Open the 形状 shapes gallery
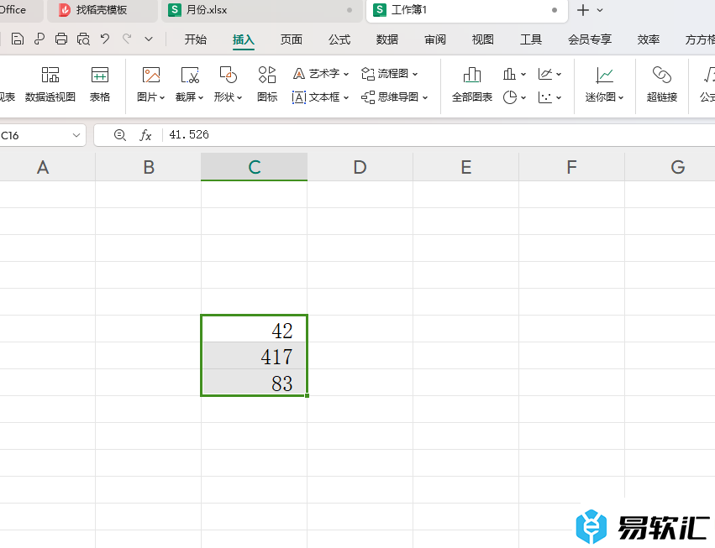715x548 pixels. [228, 85]
